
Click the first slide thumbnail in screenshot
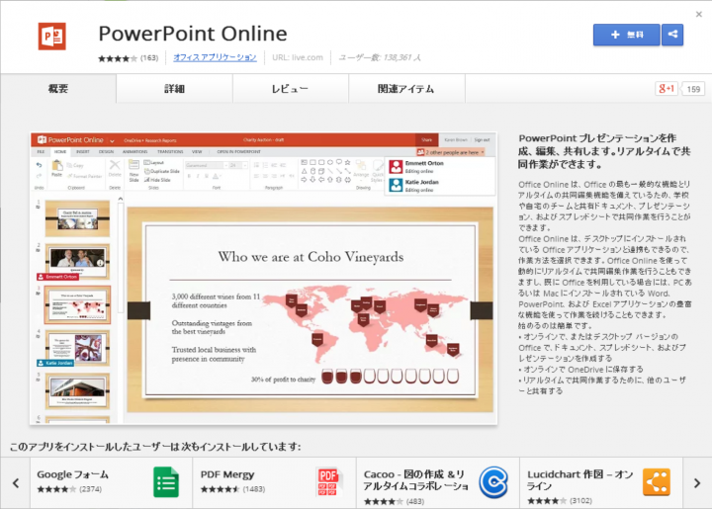click(x=77, y=219)
